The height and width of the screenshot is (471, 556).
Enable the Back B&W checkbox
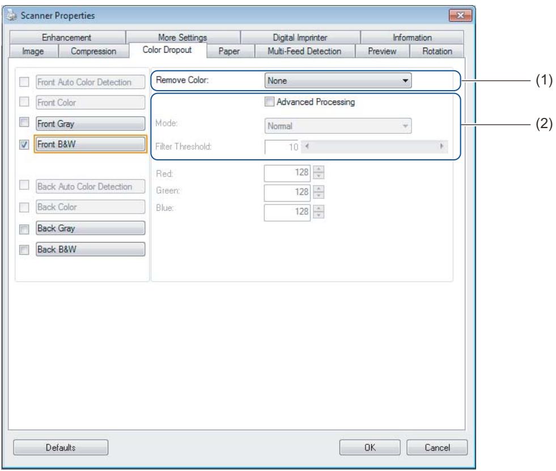pos(24,250)
